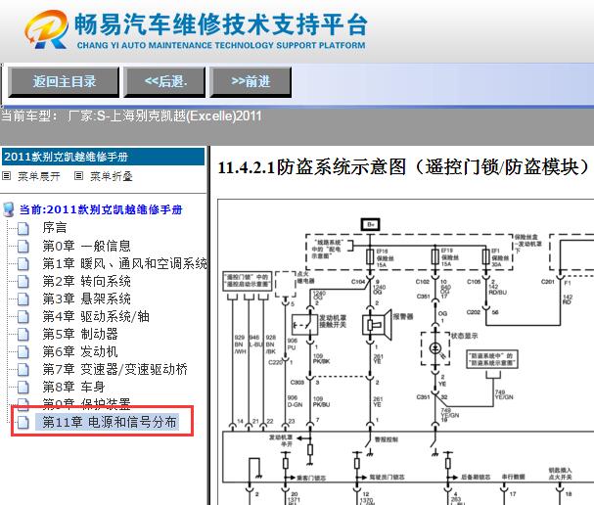Open 第11章 电源和信号分布
The height and width of the screenshot is (505, 594).
coord(110,422)
